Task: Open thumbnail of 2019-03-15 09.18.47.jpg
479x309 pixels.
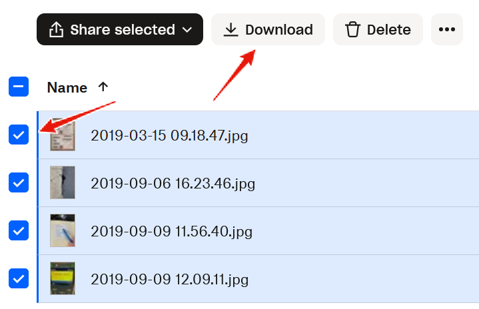Action: pyautogui.click(x=63, y=135)
